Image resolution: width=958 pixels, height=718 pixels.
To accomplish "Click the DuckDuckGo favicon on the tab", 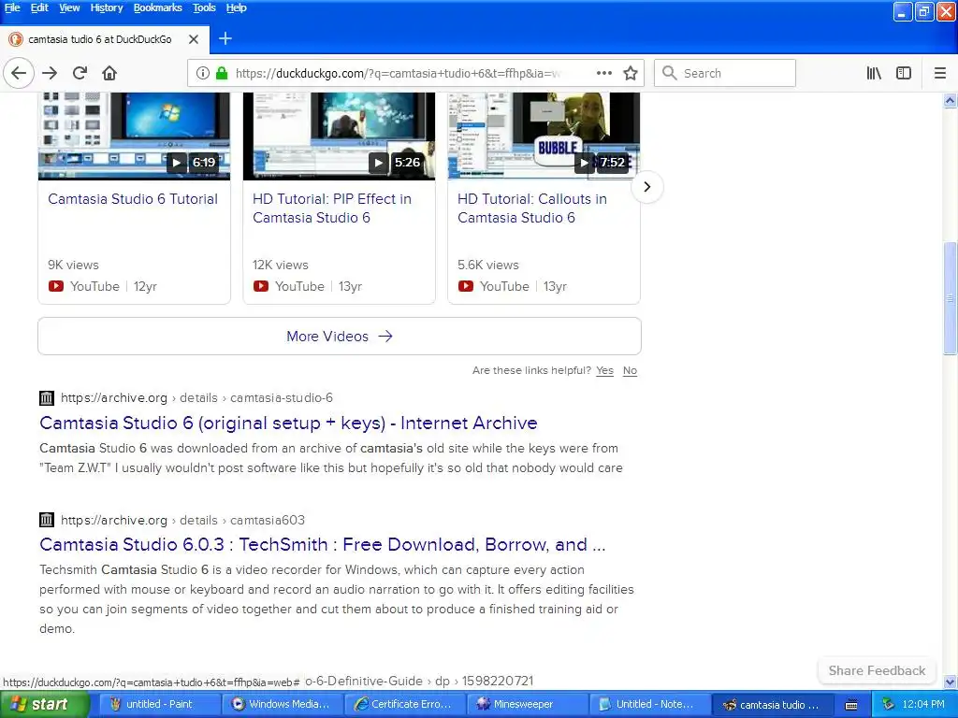I will (x=16, y=39).
